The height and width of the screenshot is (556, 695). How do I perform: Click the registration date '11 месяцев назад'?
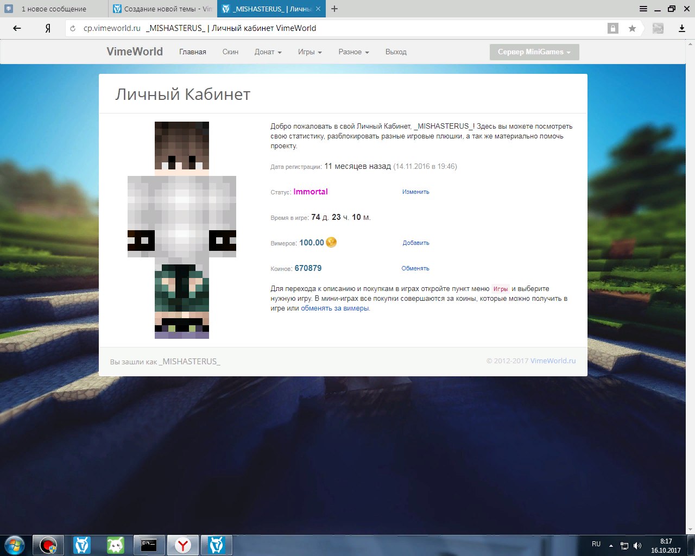pyautogui.click(x=357, y=166)
